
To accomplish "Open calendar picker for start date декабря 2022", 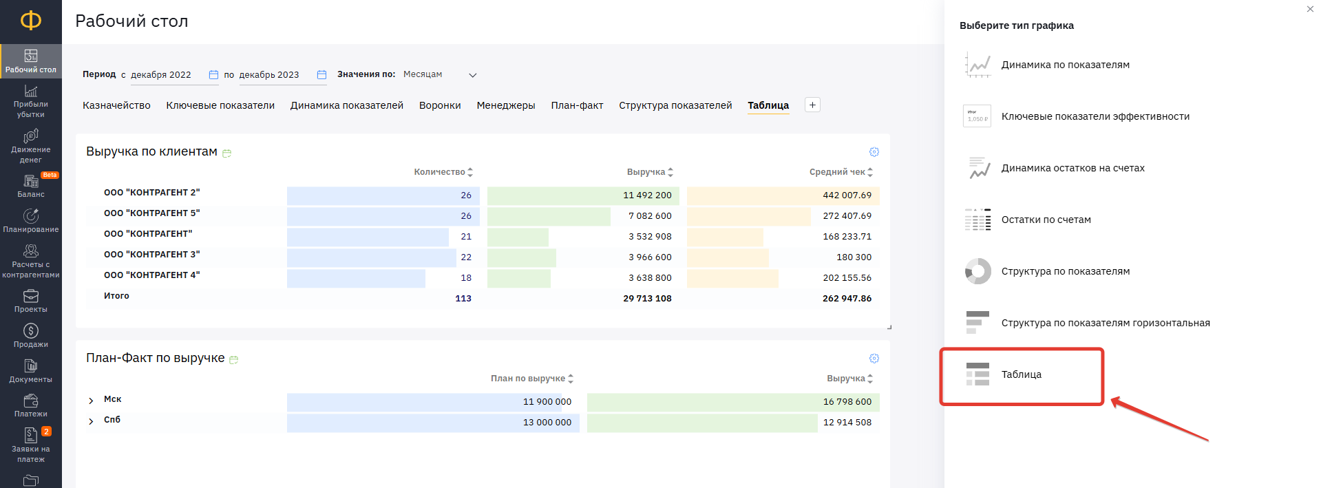I will pos(213,74).
